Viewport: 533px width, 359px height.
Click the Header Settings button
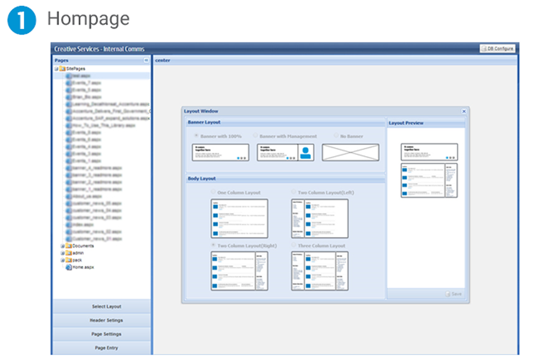pos(106,320)
